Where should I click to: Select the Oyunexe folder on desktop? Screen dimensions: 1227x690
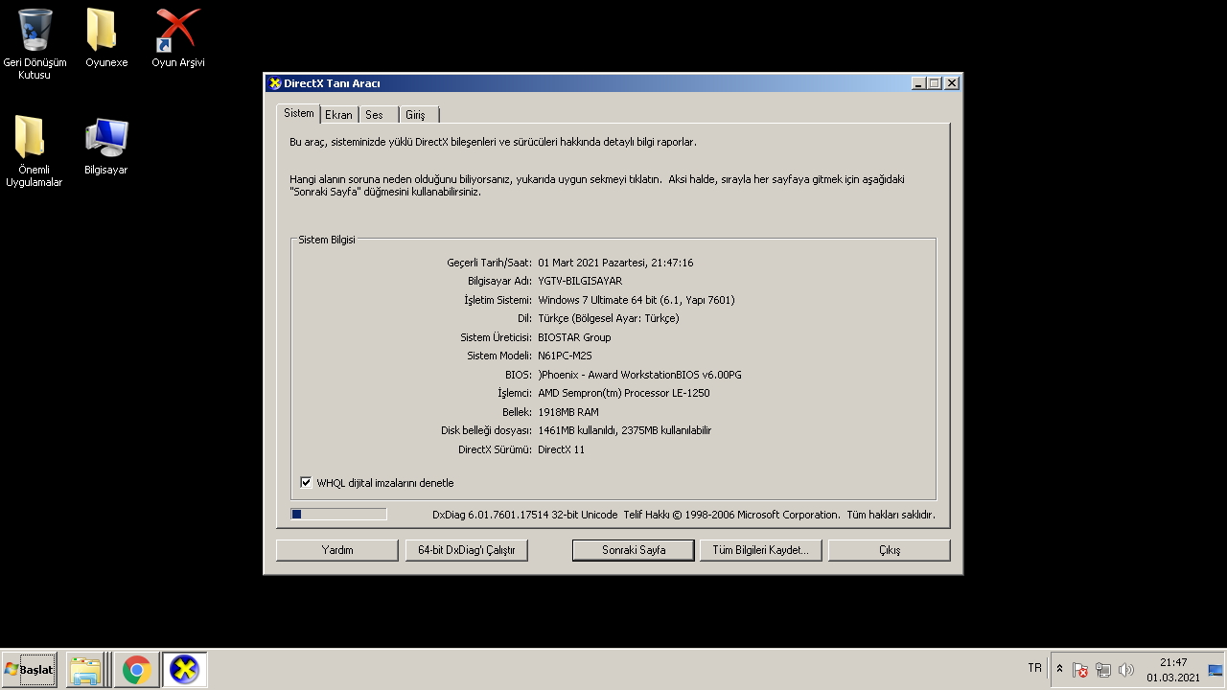(x=106, y=38)
